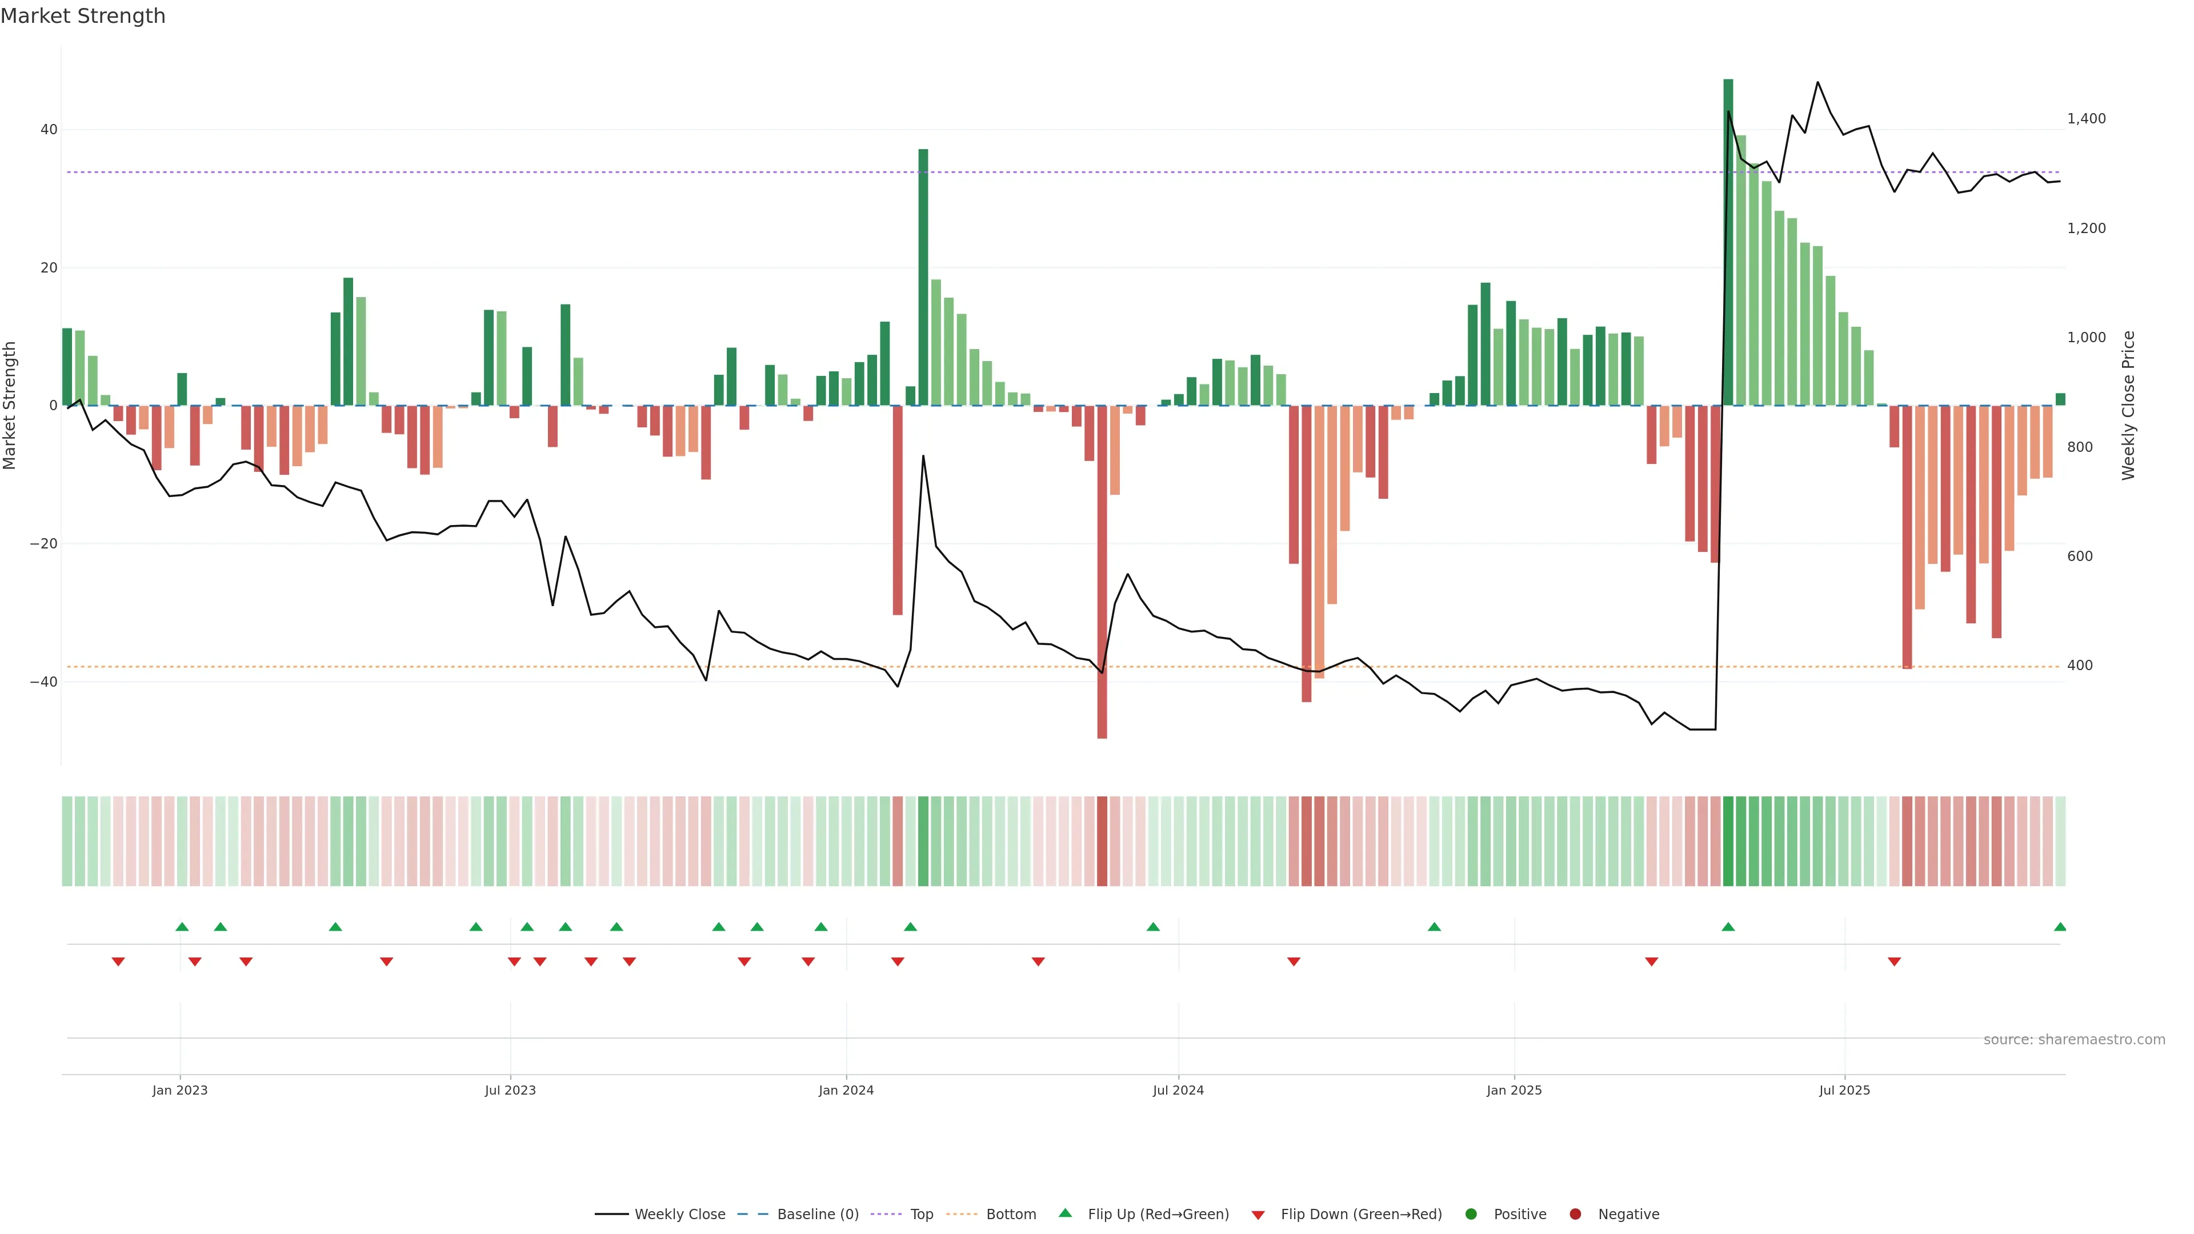Click the green Flip Up triangle in the legend
The width and height of the screenshot is (2194, 1234).
pyautogui.click(x=1064, y=1213)
